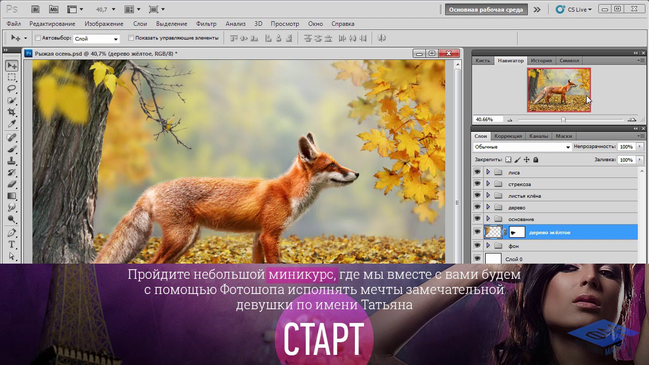649x365 pixels.
Task: Click Align Horizontal Centers icon
Action: 278,38
